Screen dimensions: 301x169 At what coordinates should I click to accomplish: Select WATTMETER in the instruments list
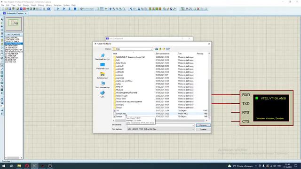[x=10, y=62]
